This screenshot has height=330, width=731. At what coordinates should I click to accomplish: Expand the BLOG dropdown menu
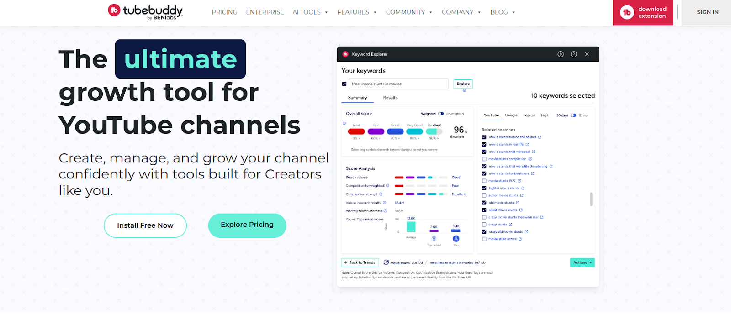coord(503,12)
